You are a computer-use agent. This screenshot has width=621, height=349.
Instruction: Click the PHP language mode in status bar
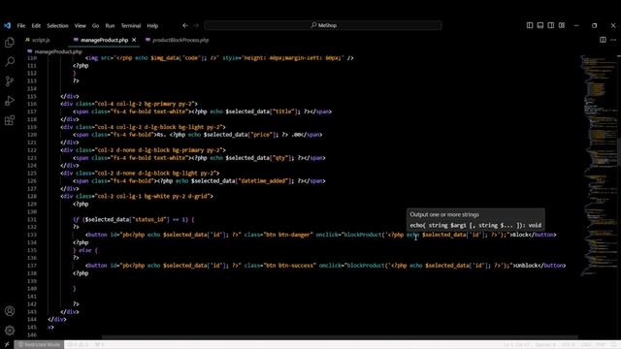601,345
